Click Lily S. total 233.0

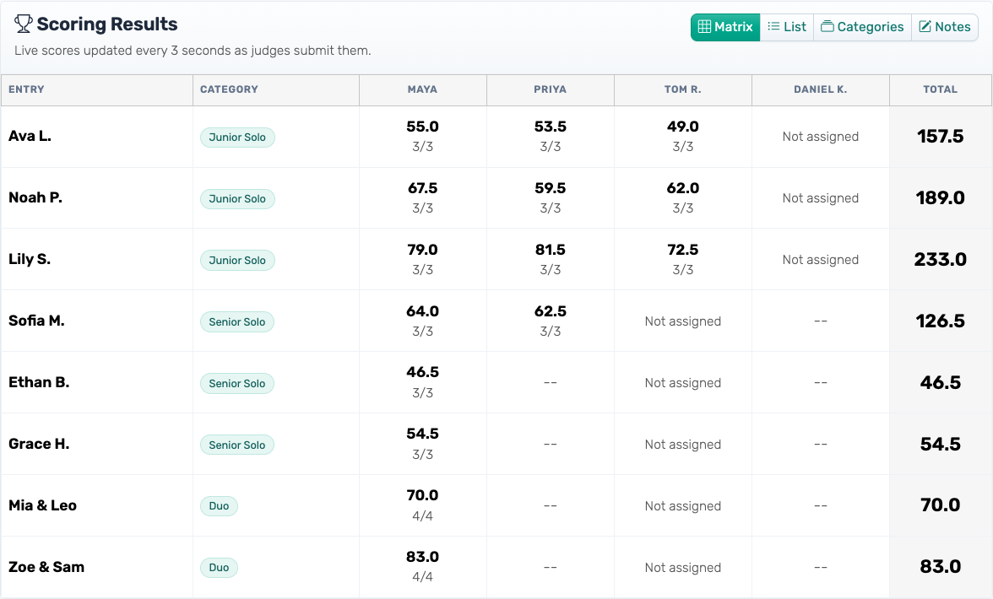pyautogui.click(x=941, y=259)
